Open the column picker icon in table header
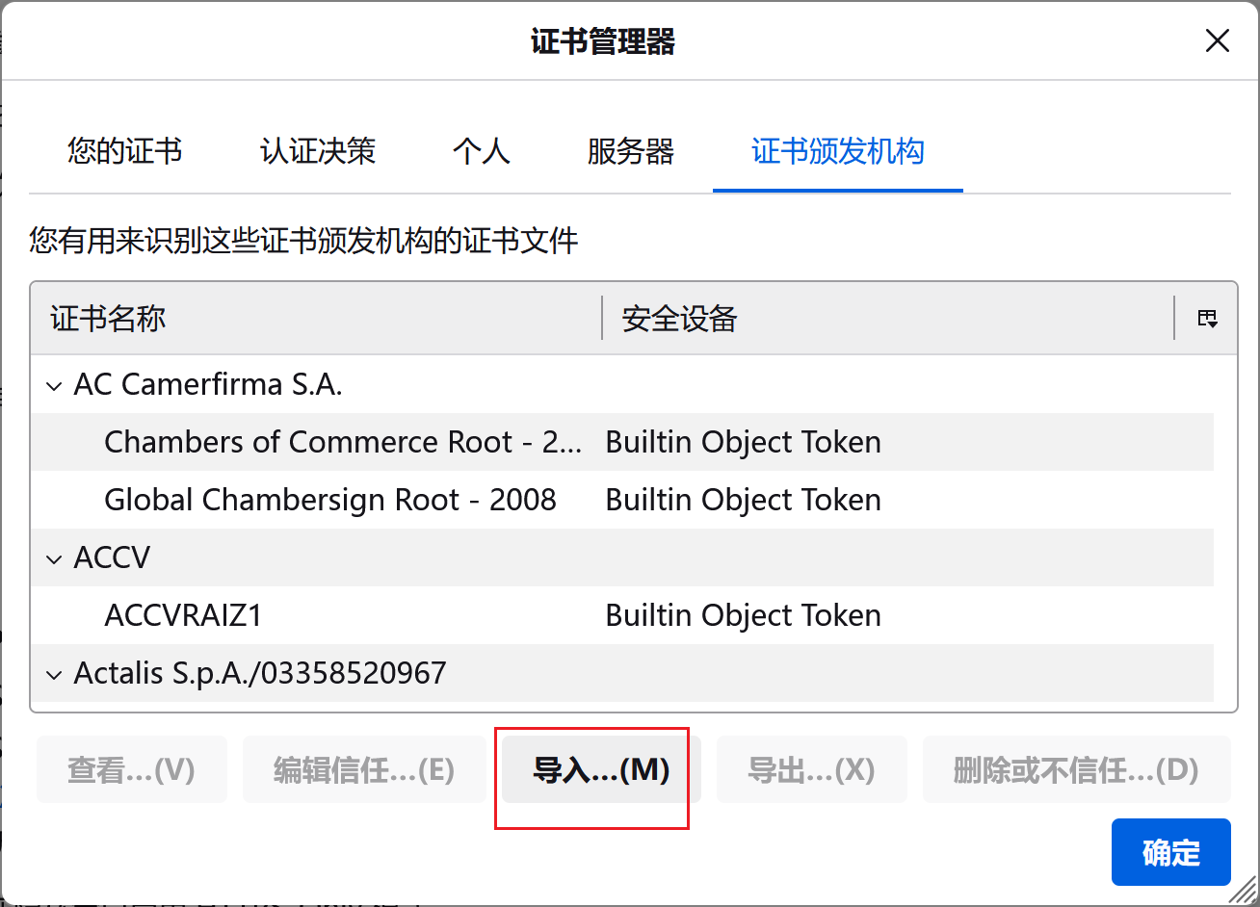The height and width of the screenshot is (907, 1260). tap(1207, 319)
